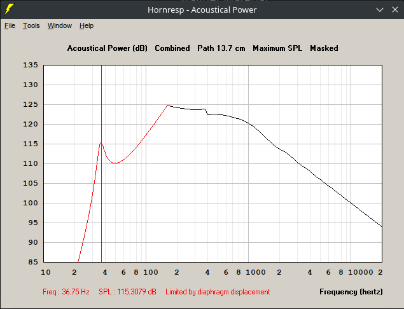Click the 'Path 13.7 cm' label

click(221, 48)
